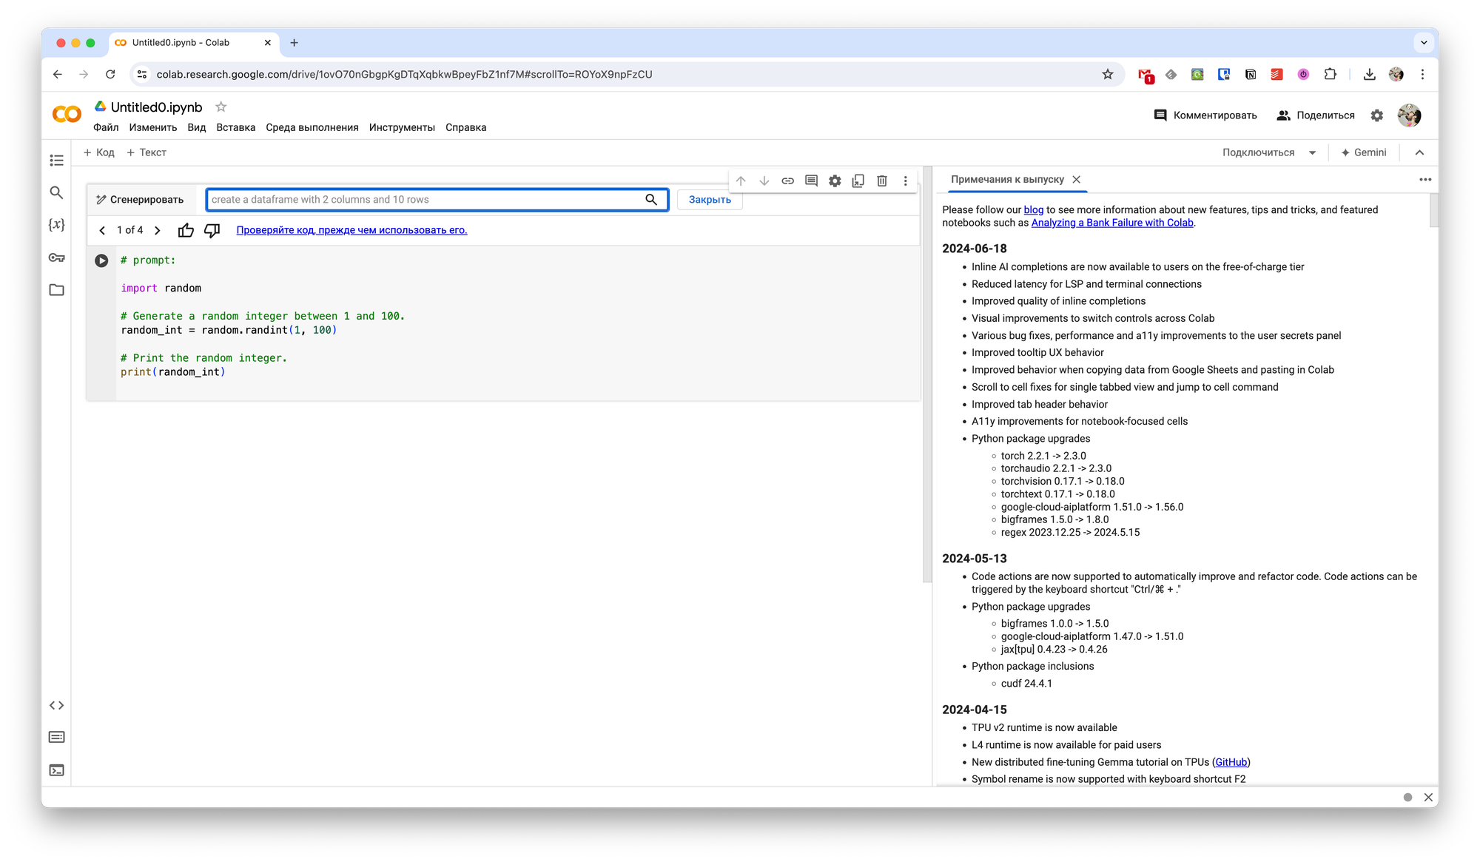Open the Analyzing a Bank Failure link
The height and width of the screenshot is (862, 1480).
coord(1111,223)
